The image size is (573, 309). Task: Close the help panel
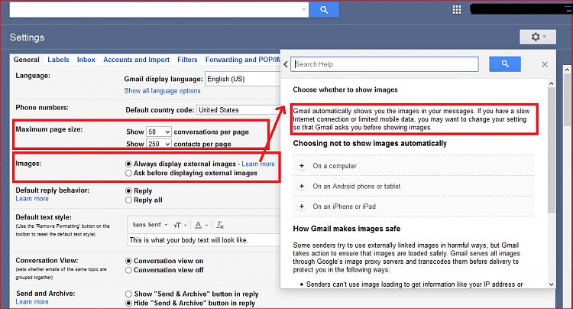tap(545, 64)
